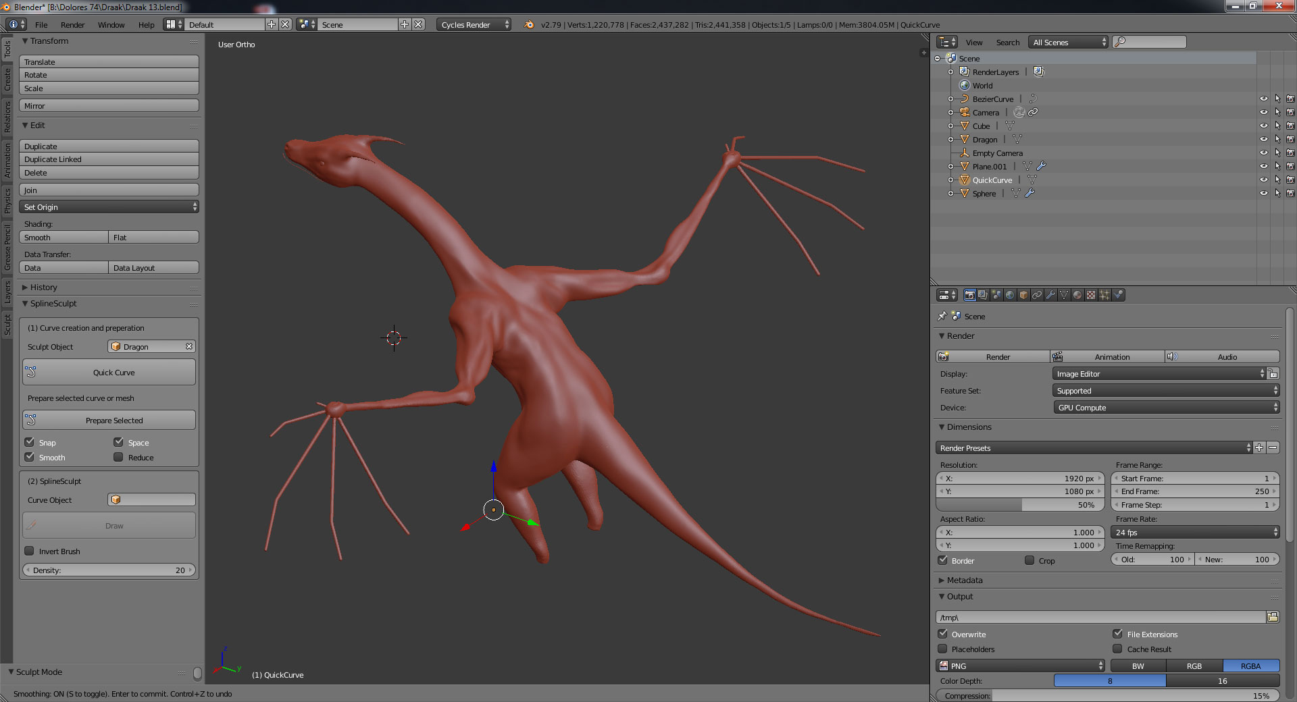Disable Cube renderability camera icon in outliner
The height and width of the screenshot is (702, 1297).
(1290, 126)
